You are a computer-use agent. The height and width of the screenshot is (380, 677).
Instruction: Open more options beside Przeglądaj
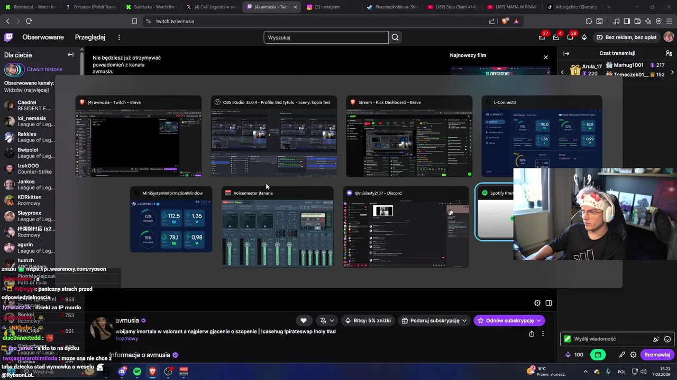click(119, 37)
